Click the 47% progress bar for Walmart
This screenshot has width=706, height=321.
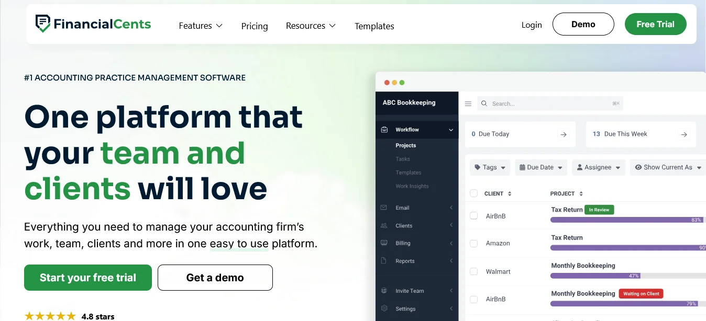click(x=628, y=276)
